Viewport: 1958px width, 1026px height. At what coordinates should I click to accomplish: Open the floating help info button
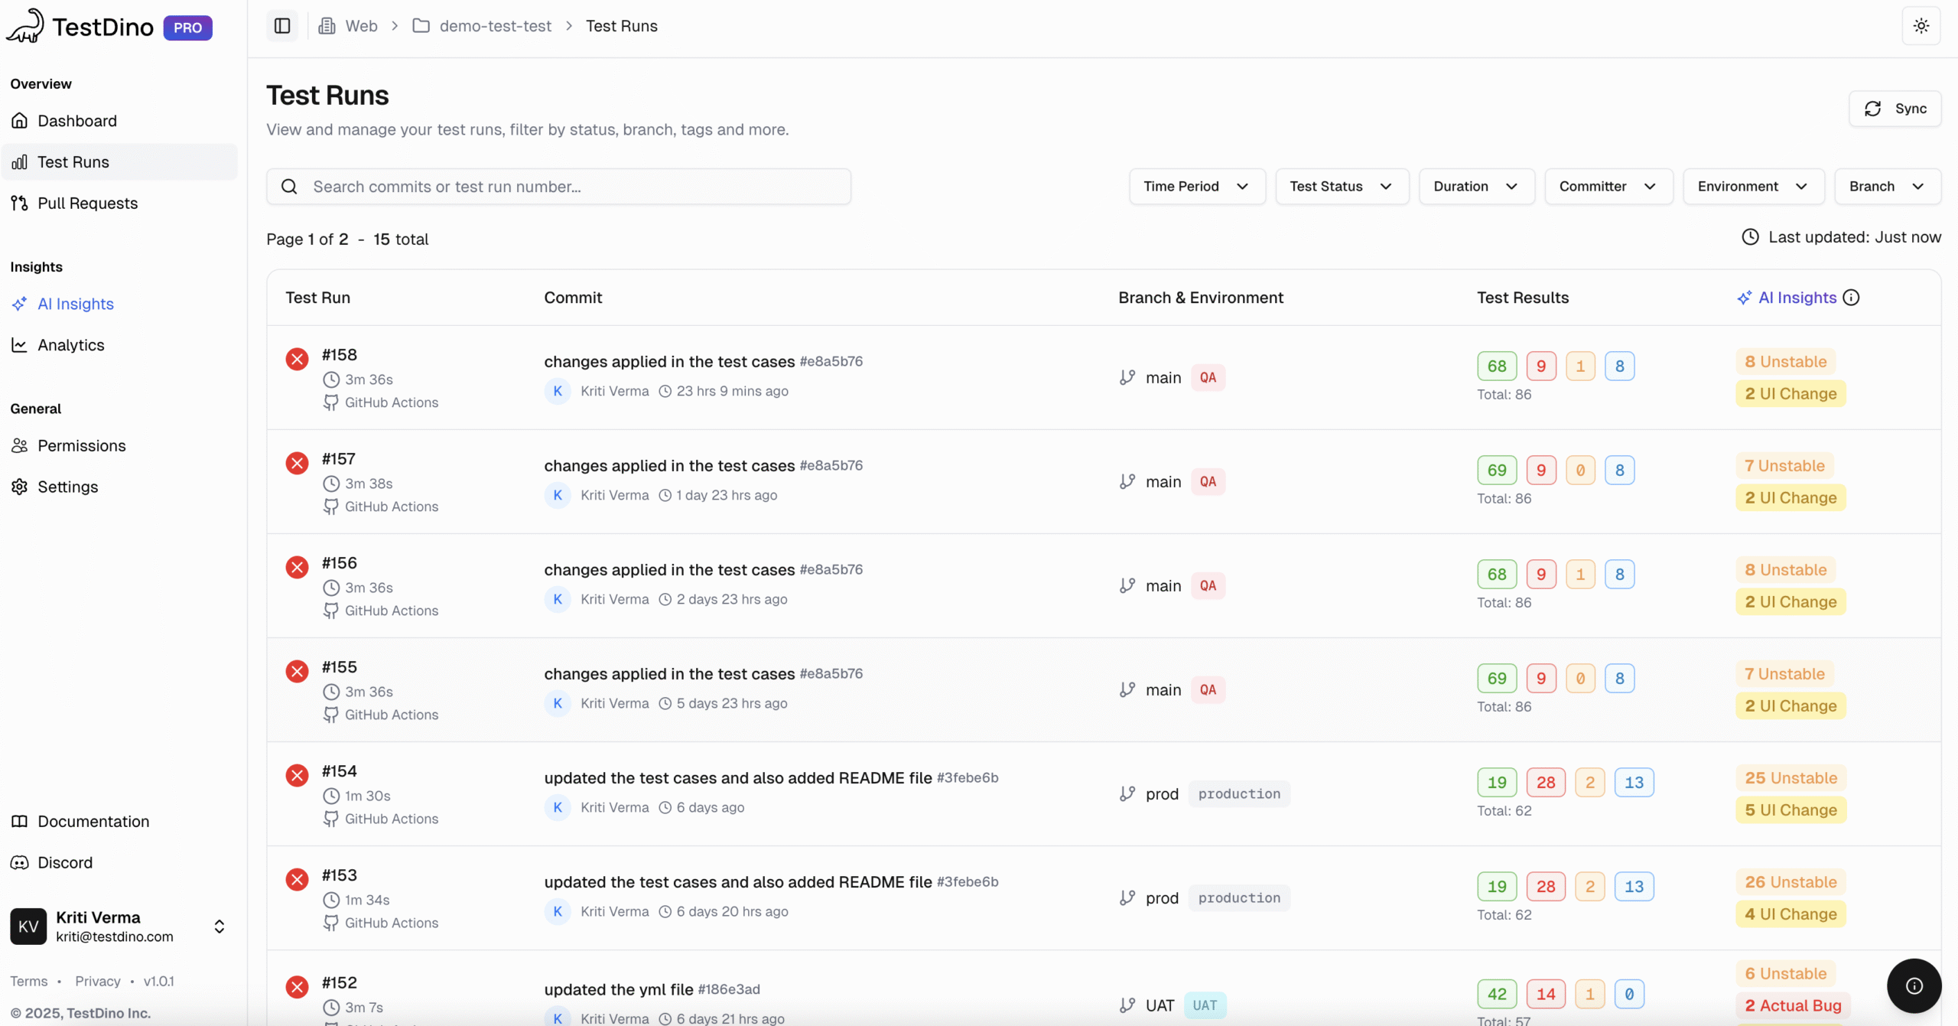[x=1914, y=985]
